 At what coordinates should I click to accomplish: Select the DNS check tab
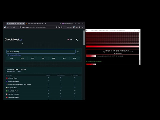coord(75,58)
